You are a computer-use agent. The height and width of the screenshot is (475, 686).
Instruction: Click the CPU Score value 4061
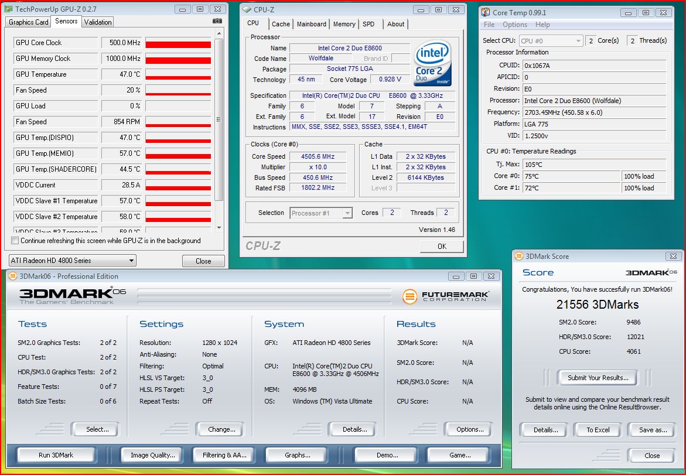pos(633,351)
